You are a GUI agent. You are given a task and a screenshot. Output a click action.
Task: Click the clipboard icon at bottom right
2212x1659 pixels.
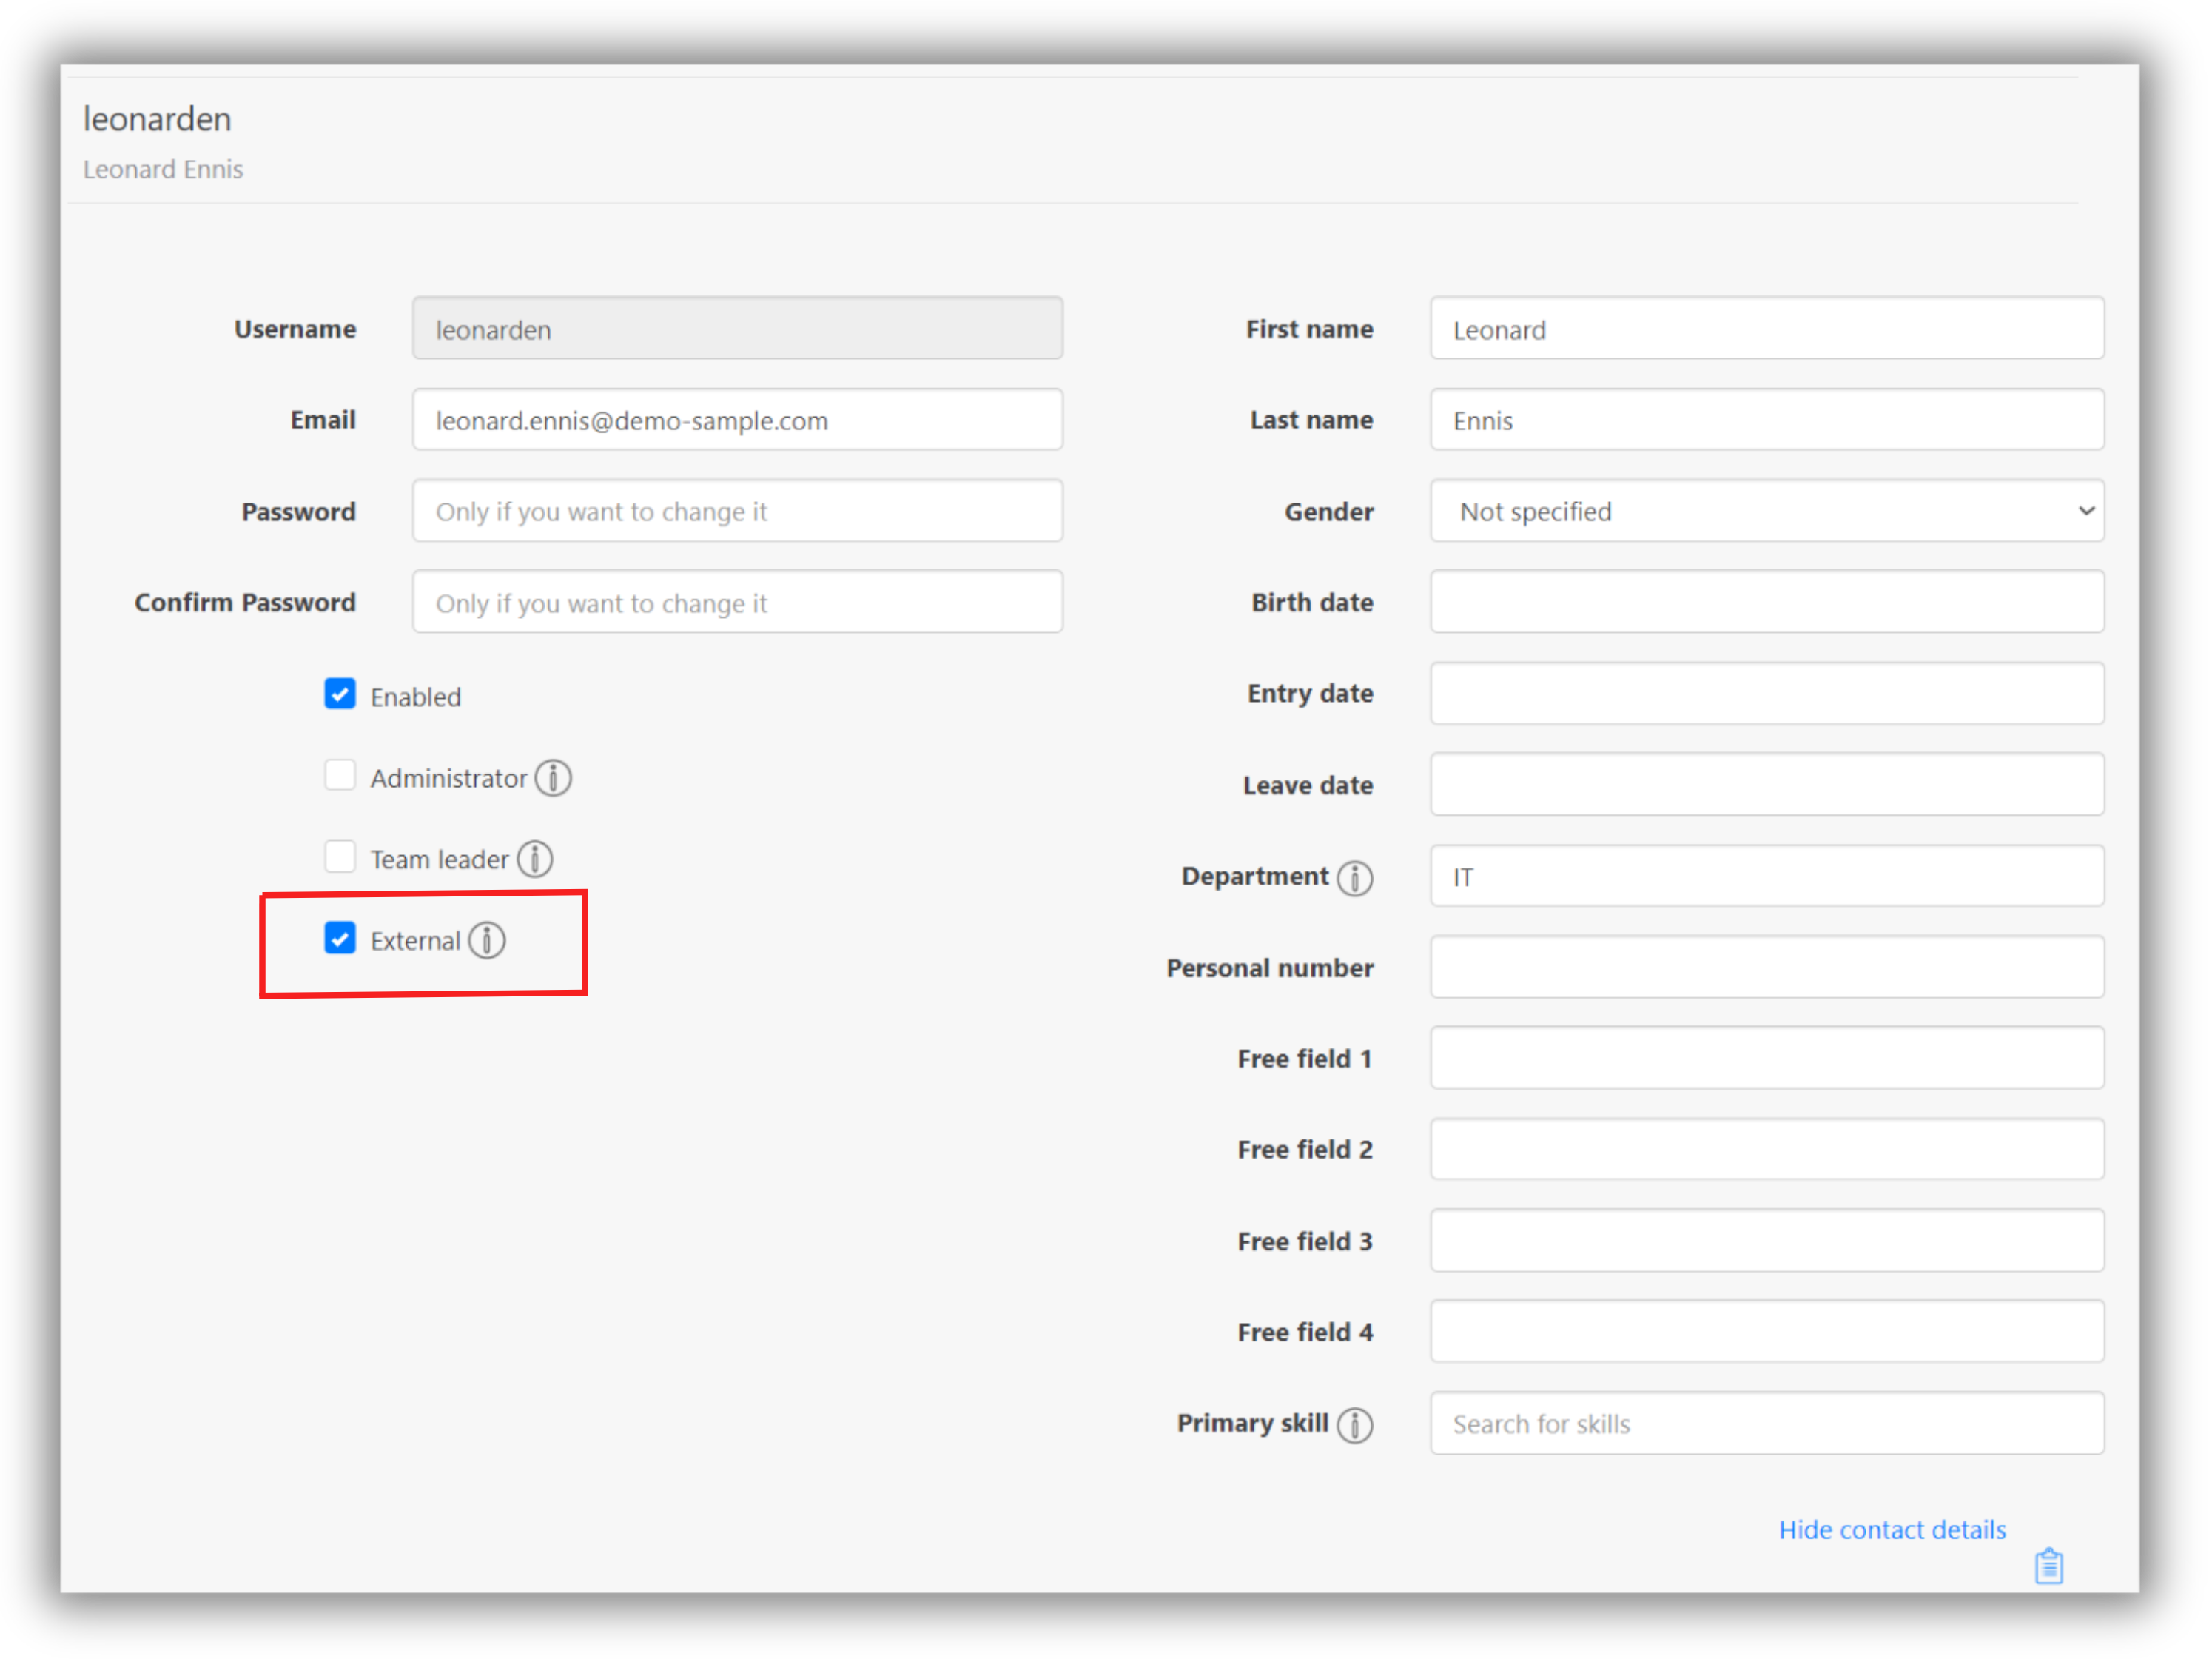(x=2048, y=1566)
